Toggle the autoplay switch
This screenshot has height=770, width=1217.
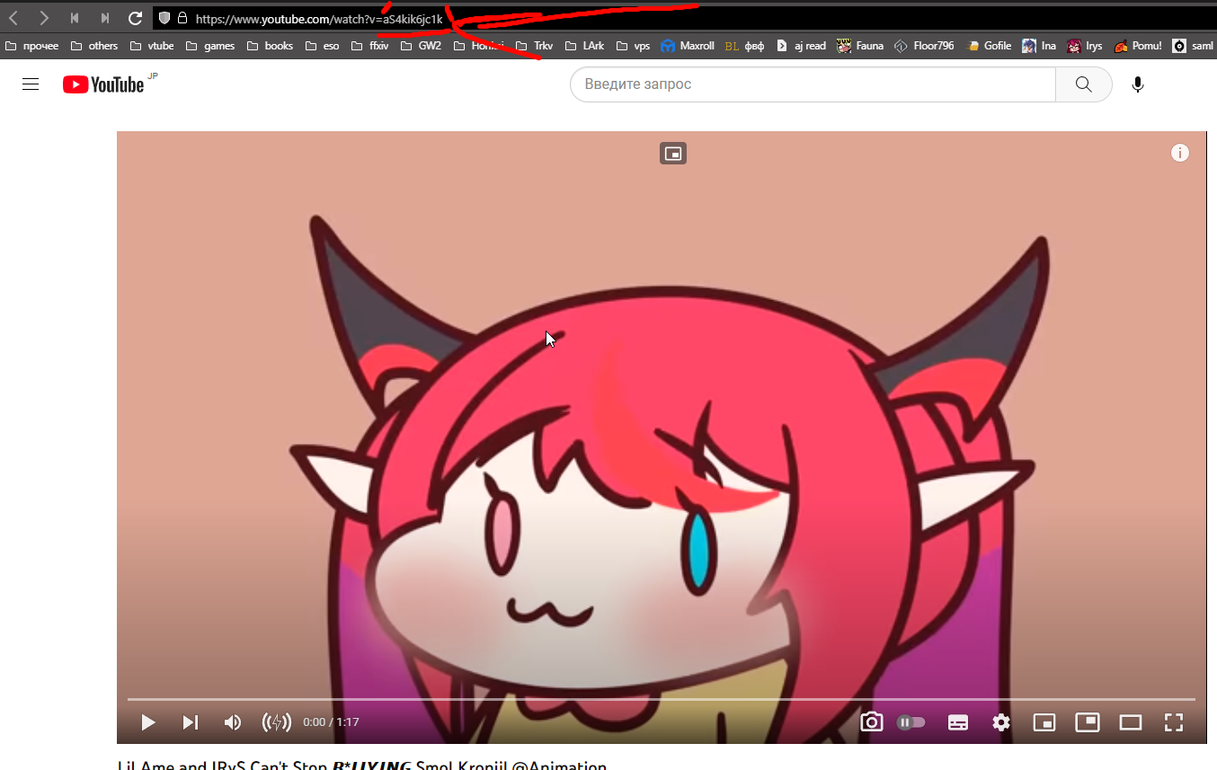click(911, 722)
